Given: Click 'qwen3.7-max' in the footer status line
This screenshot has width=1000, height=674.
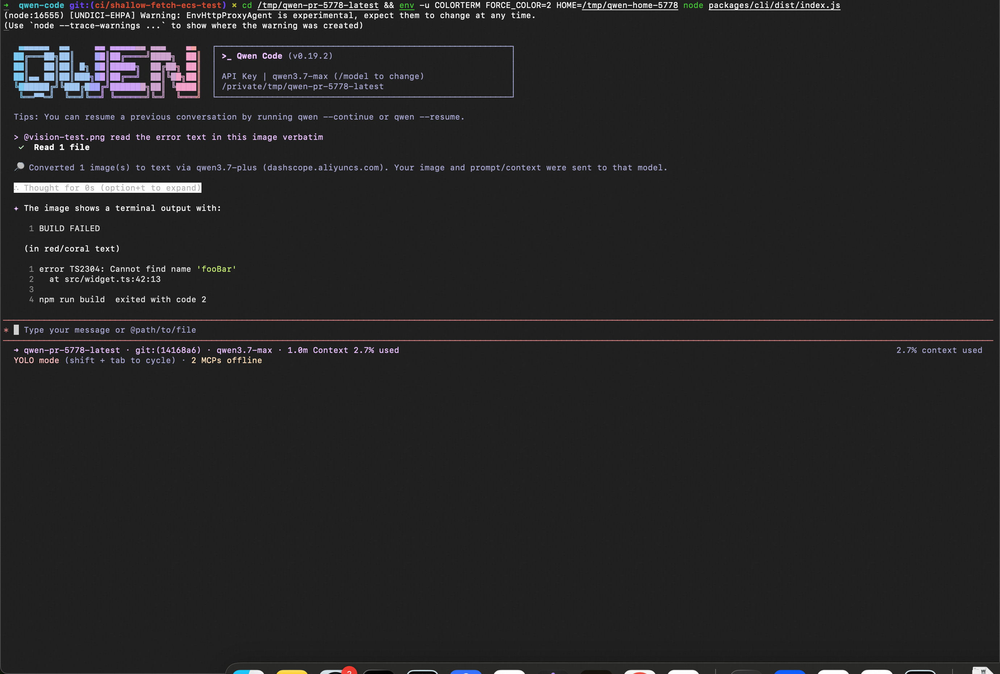Looking at the screenshot, I should pos(245,350).
